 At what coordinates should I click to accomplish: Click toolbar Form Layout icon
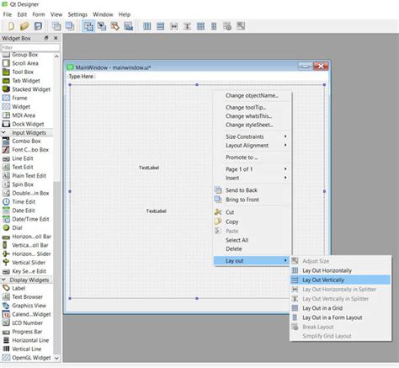click(x=214, y=26)
